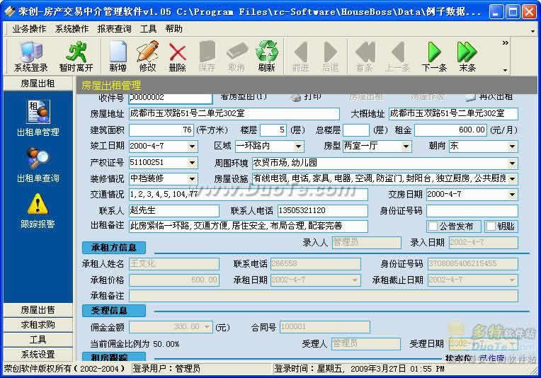Refresh data with the 刷新 icon
The image size is (541, 378).
[x=266, y=56]
